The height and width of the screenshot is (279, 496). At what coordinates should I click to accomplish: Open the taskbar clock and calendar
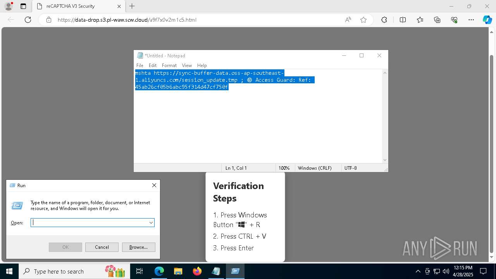coord(463,271)
